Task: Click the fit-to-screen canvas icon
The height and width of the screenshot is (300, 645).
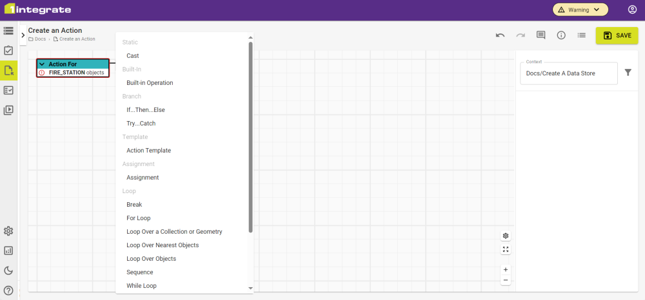Action: tap(506, 250)
